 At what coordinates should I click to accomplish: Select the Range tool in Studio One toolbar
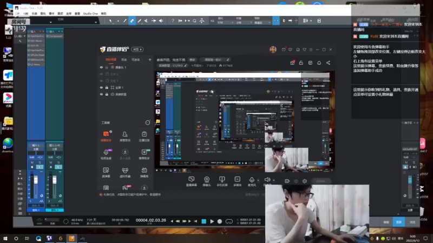point(117,21)
